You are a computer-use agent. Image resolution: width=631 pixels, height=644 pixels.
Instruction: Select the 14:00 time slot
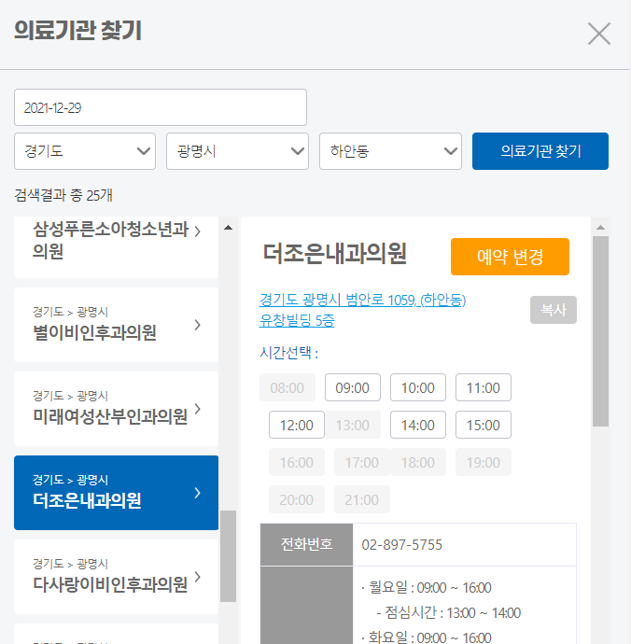click(x=418, y=425)
